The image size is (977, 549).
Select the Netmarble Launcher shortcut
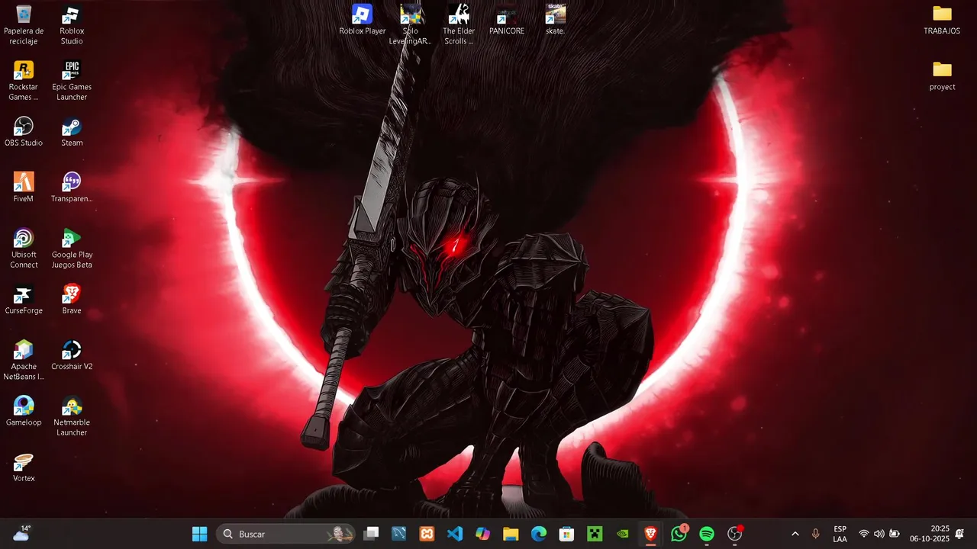[x=72, y=416]
